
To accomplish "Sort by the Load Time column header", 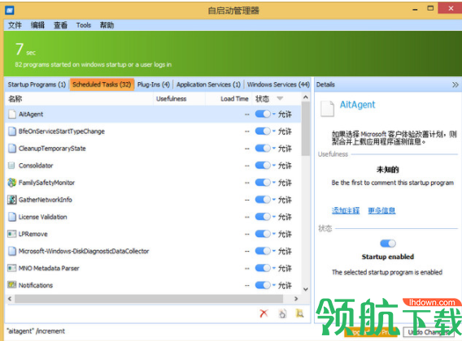I will coord(229,98).
